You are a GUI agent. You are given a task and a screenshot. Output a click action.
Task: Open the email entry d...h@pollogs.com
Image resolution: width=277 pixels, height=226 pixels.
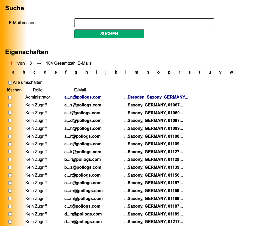tap(83, 222)
